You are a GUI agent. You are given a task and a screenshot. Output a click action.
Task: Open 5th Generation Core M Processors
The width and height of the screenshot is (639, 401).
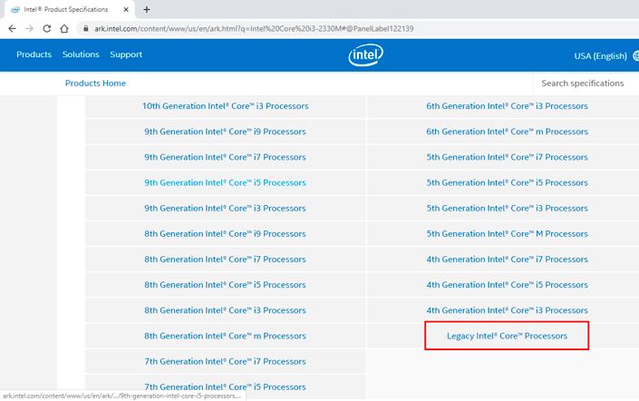click(x=507, y=234)
